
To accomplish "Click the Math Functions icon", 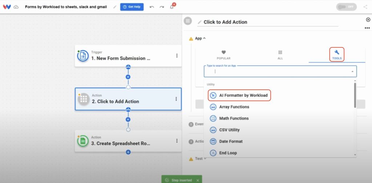I will click(213, 118).
